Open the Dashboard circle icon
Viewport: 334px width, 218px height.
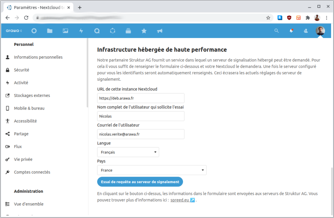point(34,31)
